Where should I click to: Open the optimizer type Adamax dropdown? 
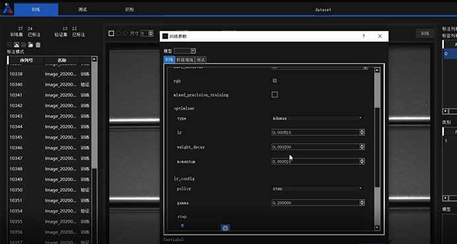coord(318,118)
